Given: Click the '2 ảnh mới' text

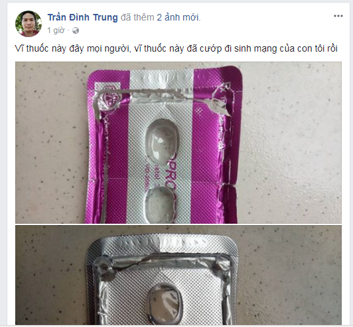Looking at the screenshot, I should click(178, 17).
